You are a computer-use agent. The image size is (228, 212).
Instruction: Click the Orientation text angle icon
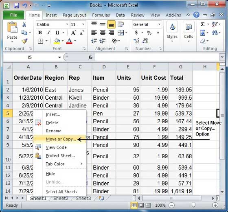pyautogui.click(x=114, y=41)
